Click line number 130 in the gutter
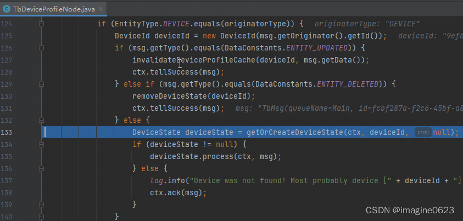Screen dimensions: 463x221 point(6,97)
